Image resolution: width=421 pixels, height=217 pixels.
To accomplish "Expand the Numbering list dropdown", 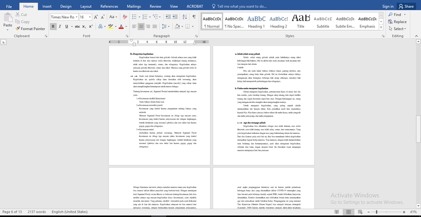I will coord(150,17).
